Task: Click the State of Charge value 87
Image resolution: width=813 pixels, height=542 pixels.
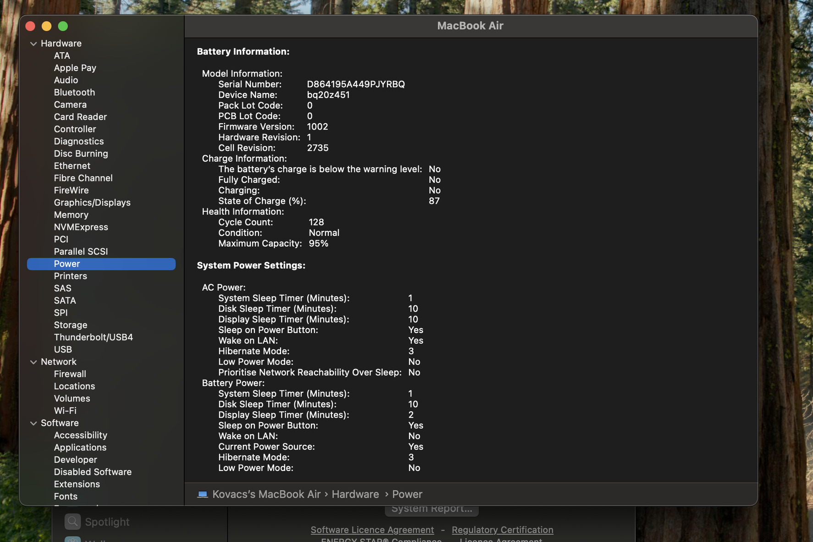Action: coord(434,201)
